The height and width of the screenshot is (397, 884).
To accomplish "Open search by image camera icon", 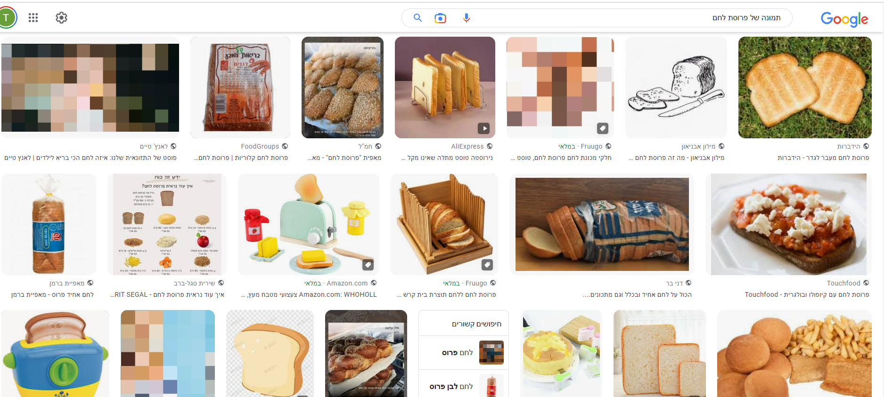I will 440,18.
